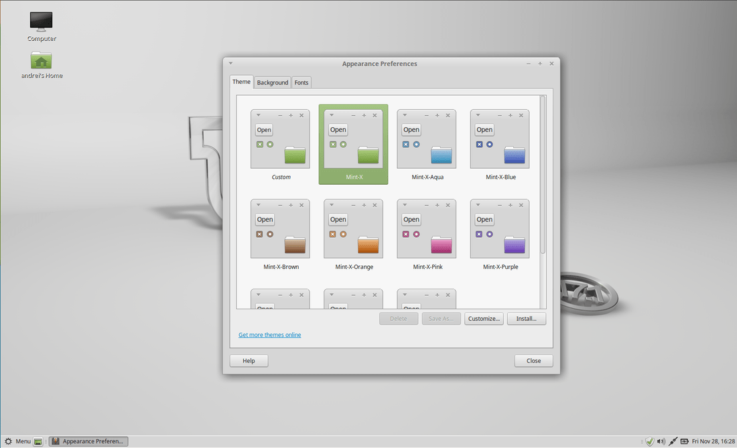Close the Appearance Preferences dialog
This screenshot has height=448, width=737.
533,360
